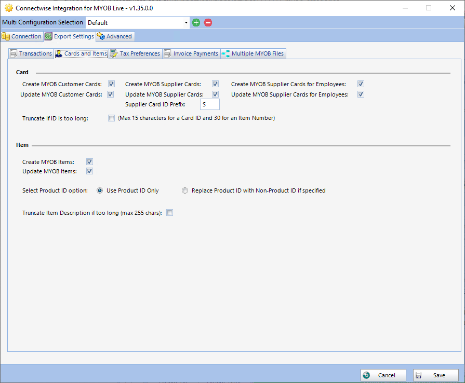
Task: Select the Transactions sub-tab
Action: tap(31, 53)
